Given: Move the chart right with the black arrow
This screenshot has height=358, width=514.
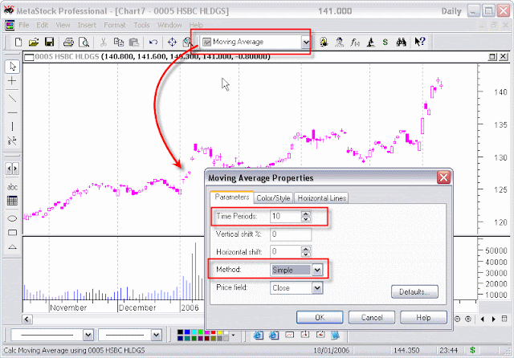Looking at the screenshot, I should [494, 319].
